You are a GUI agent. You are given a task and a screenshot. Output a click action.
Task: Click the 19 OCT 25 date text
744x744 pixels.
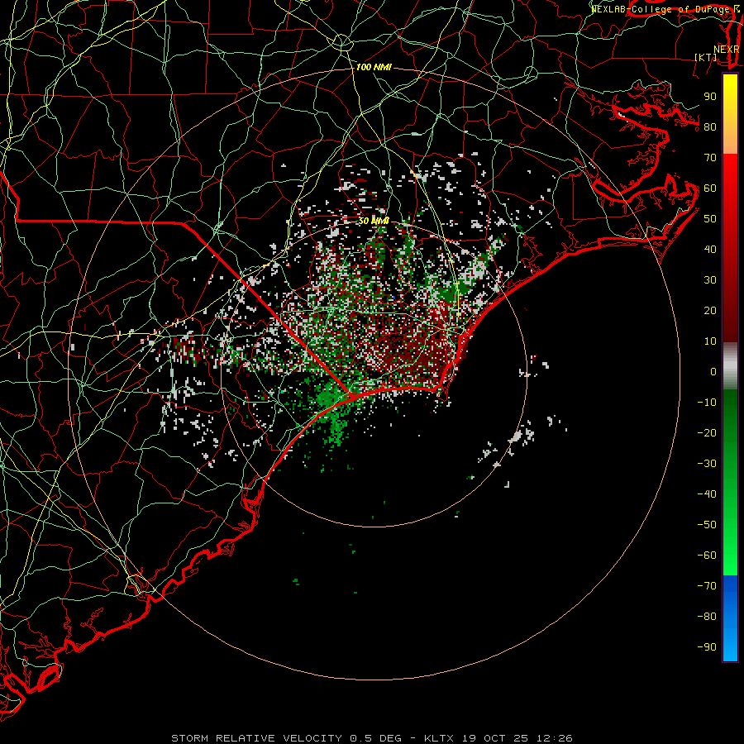[495, 738]
